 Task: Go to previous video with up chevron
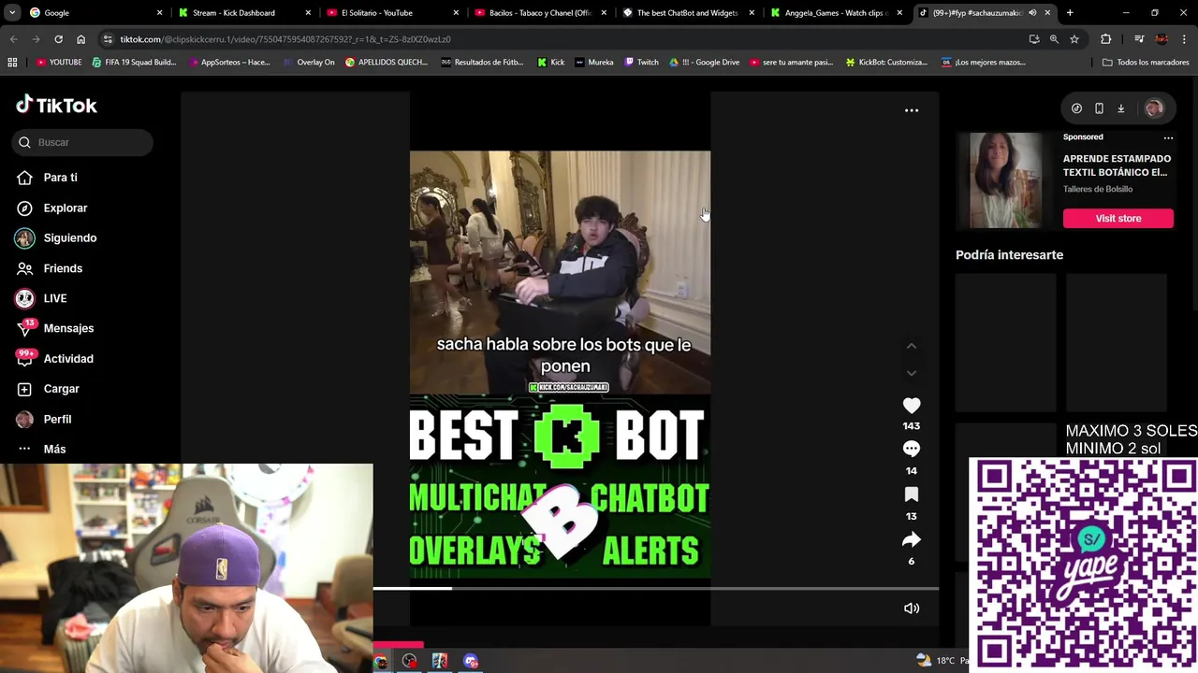[911, 346]
